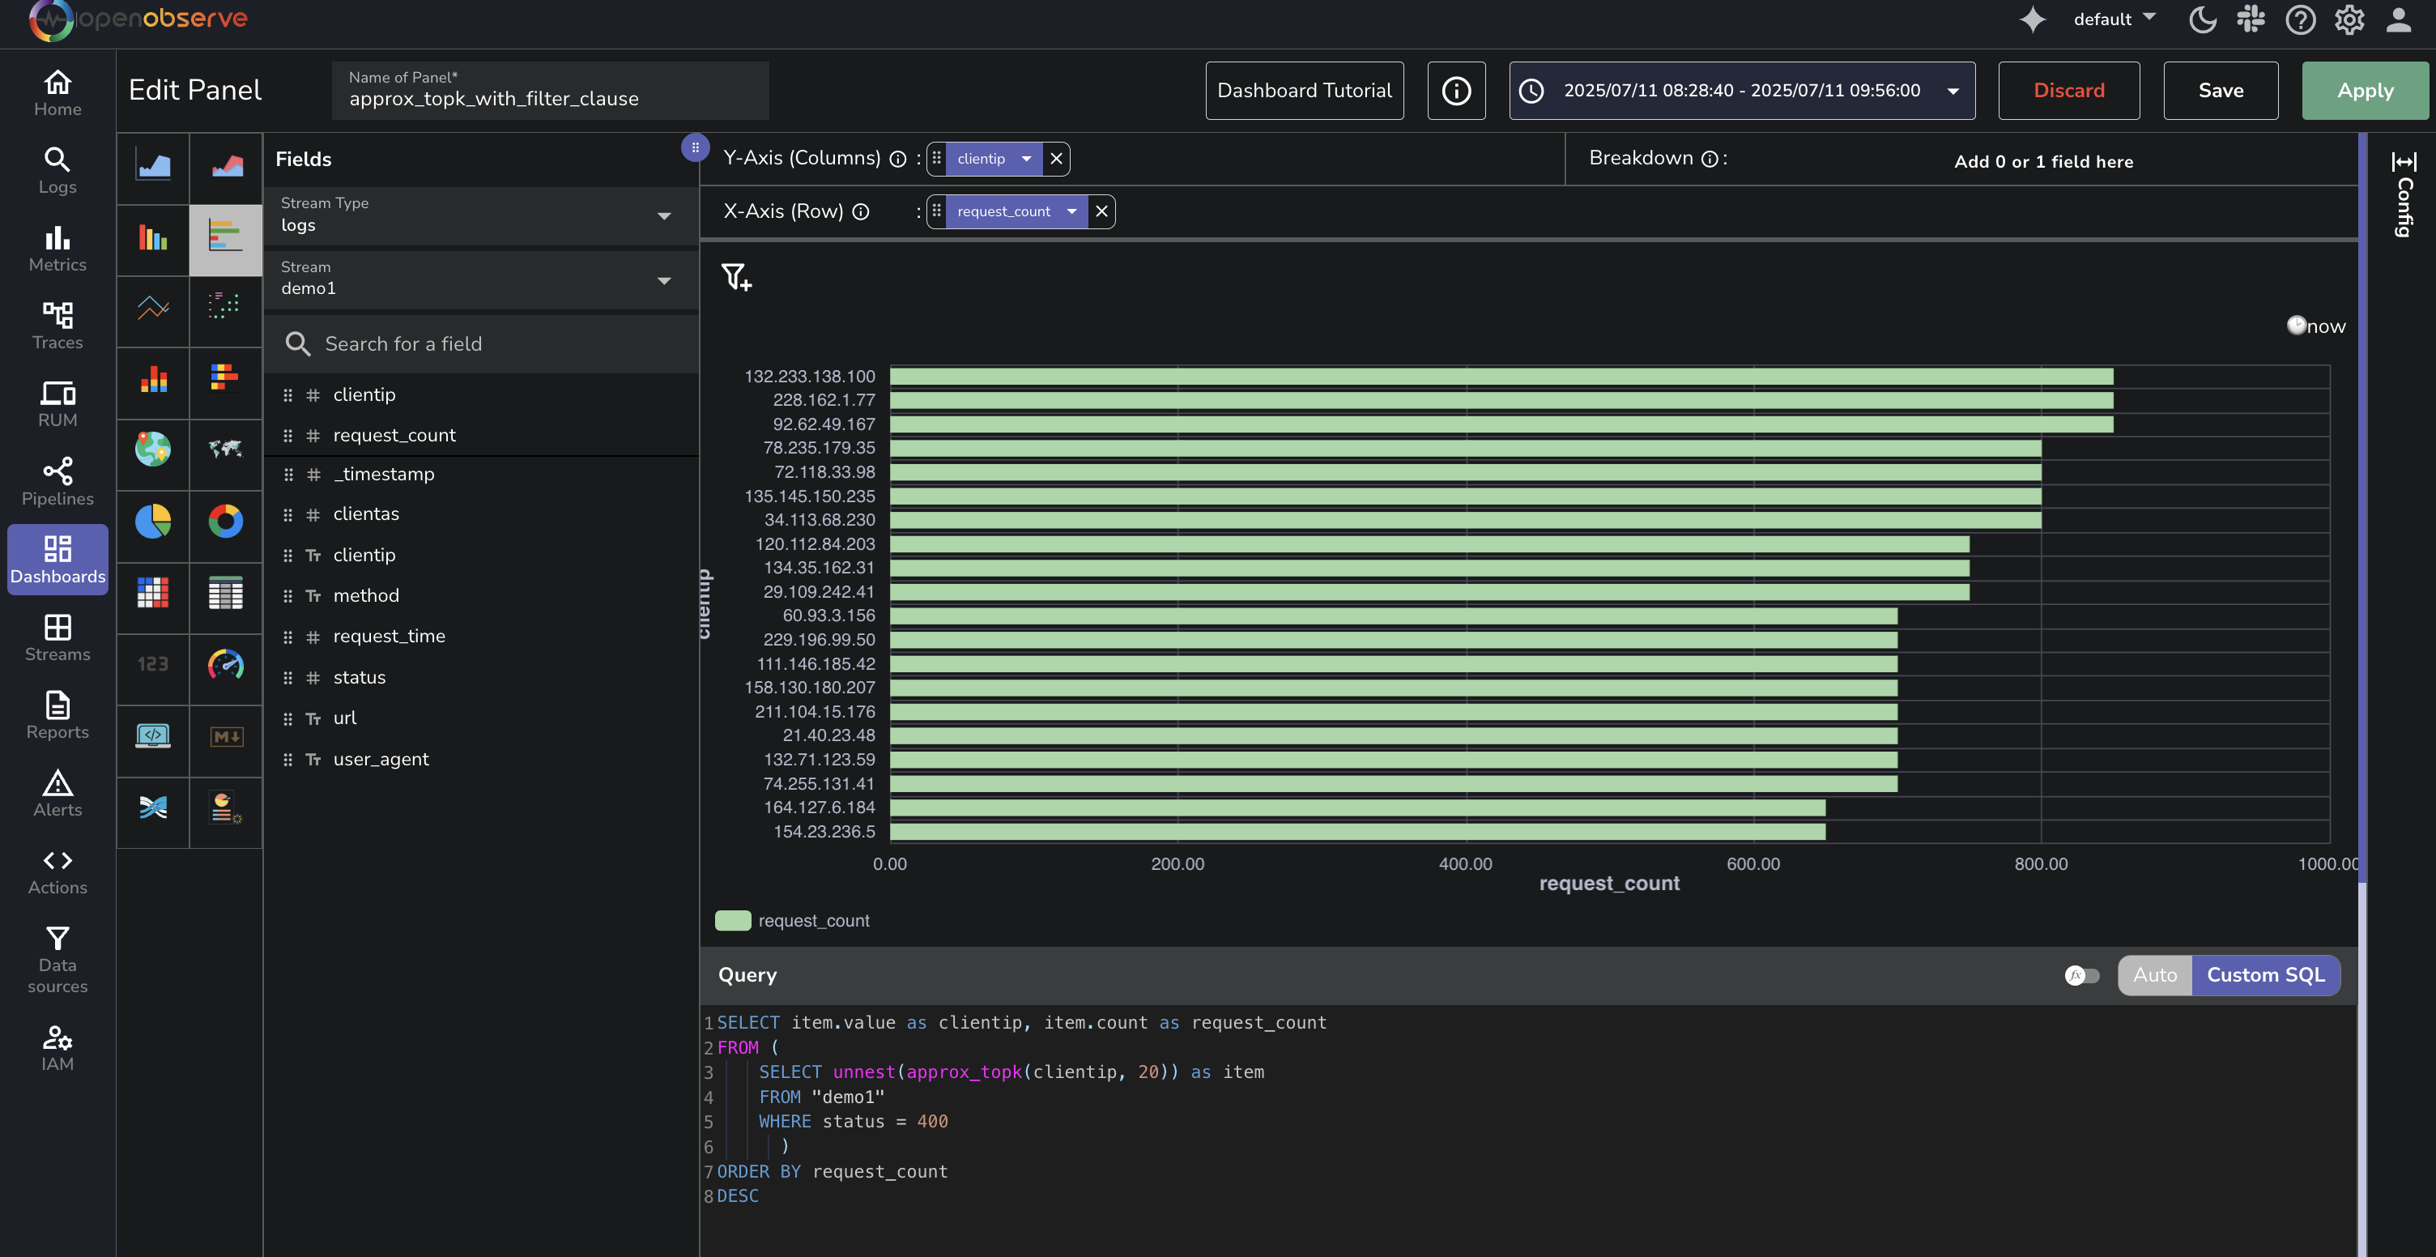Open Logs in the sidebar
Screen dimensions: 2436x1257
pyautogui.click(x=57, y=170)
